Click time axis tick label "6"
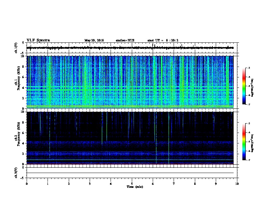Viewport: 267px width, 206px height. coord(153,184)
